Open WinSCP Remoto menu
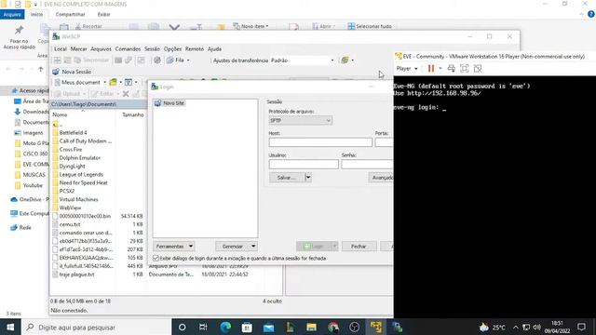The height and width of the screenshot is (335, 596). [195, 48]
